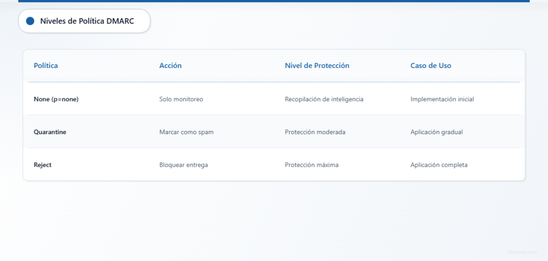
Task: Select the Caso de Uso column header
Action: click(x=431, y=65)
